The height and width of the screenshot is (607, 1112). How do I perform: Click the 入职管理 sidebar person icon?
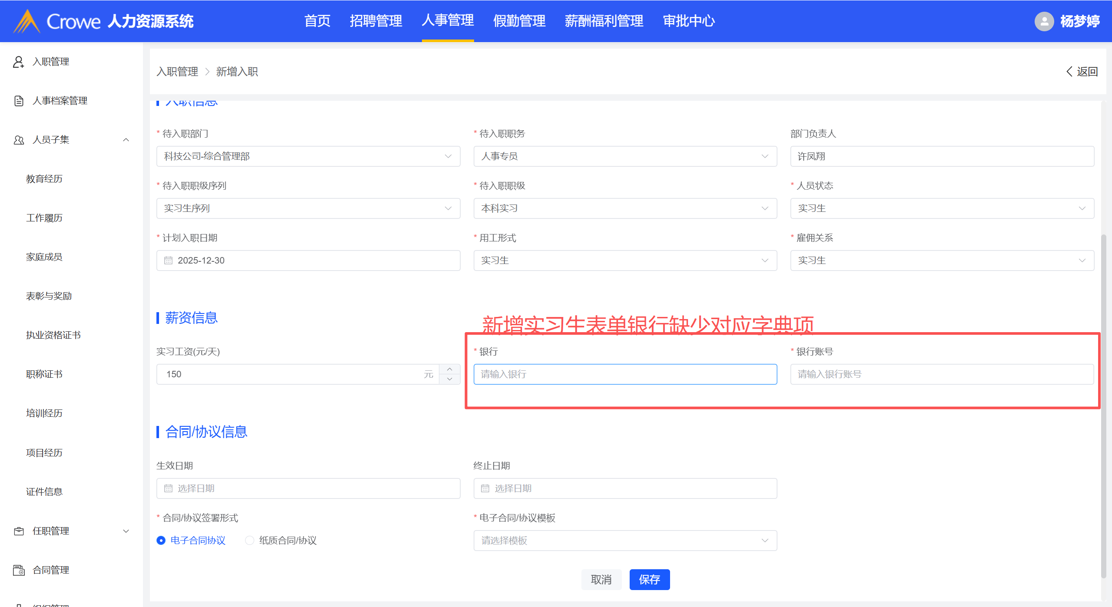(18, 62)
